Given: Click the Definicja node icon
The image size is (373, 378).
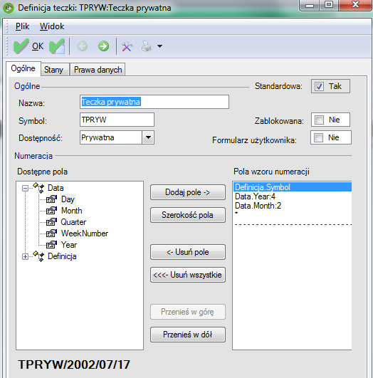Looking at the screenshot, I should 38,256.
